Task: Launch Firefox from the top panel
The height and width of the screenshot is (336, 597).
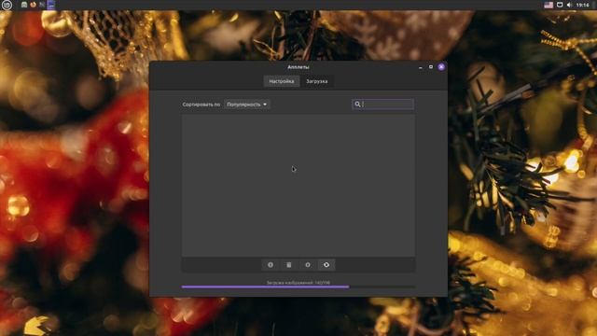Action: pos(34,5)
